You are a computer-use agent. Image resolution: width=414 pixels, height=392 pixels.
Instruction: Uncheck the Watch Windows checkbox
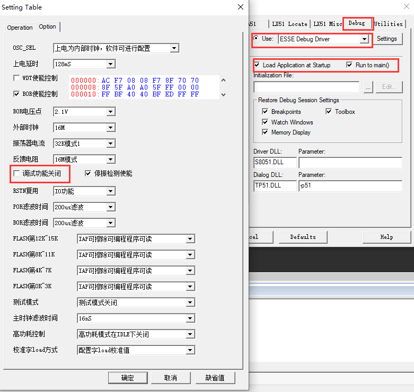coord(265,122)
